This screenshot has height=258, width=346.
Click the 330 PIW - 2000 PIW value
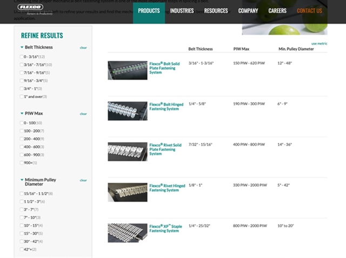250,185
